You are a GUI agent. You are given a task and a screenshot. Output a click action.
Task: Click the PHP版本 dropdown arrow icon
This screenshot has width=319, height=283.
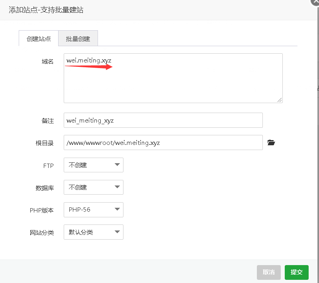(x=117, y=210)
